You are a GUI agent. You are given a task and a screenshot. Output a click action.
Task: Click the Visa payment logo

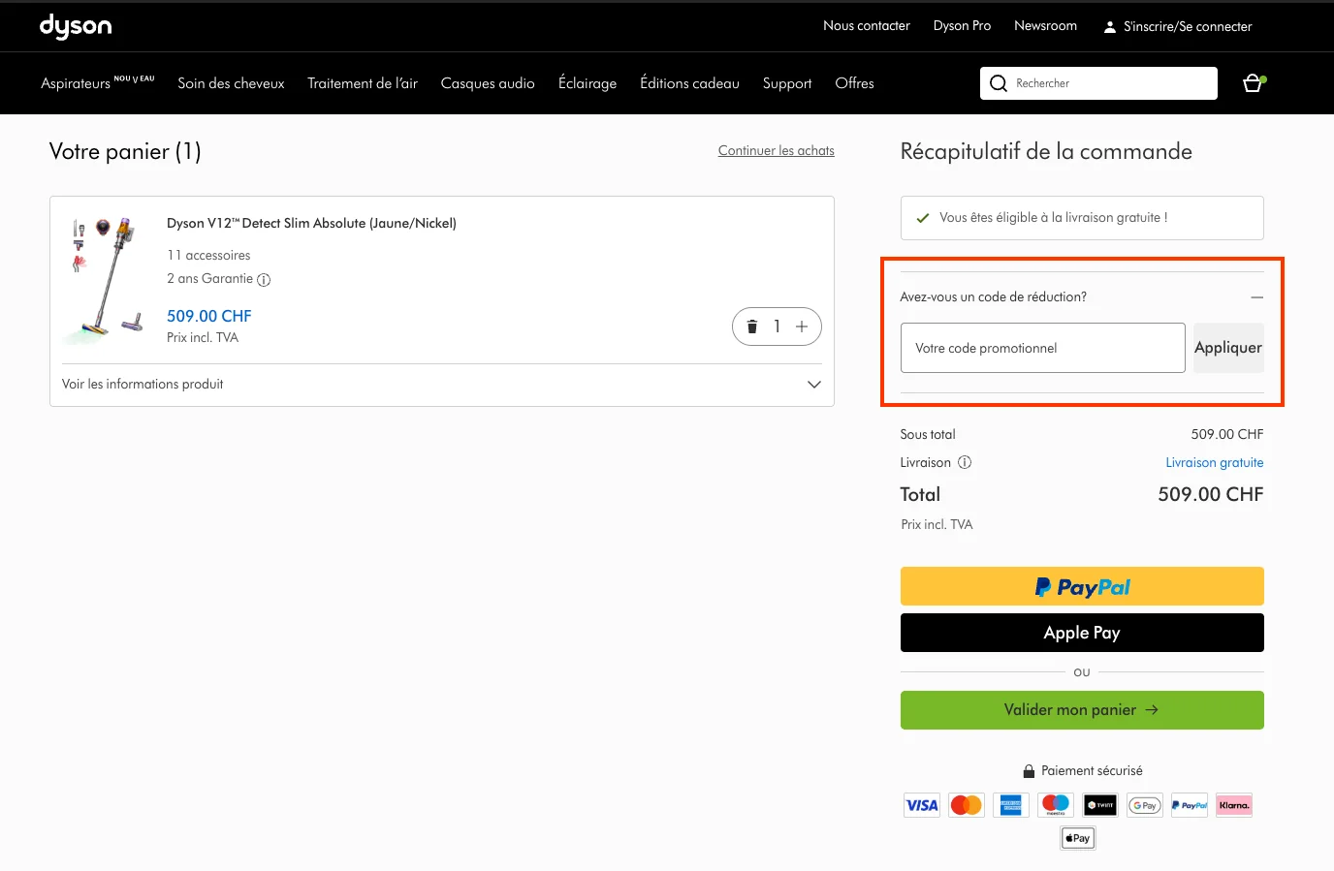[922, 805]
